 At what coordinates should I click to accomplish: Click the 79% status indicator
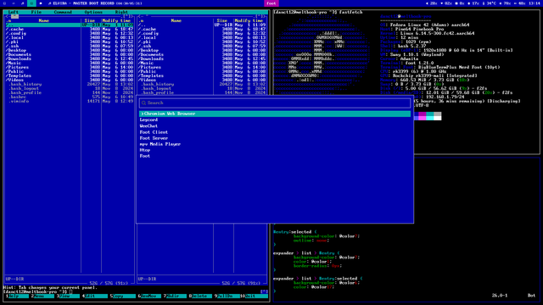click(x=506, y=3)
